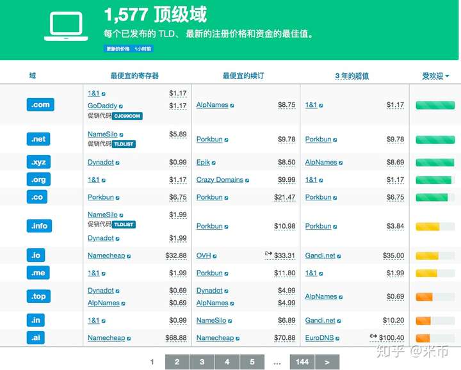
Task: Click TLDLIST promo code in .net row
Action: pos(124,144)
